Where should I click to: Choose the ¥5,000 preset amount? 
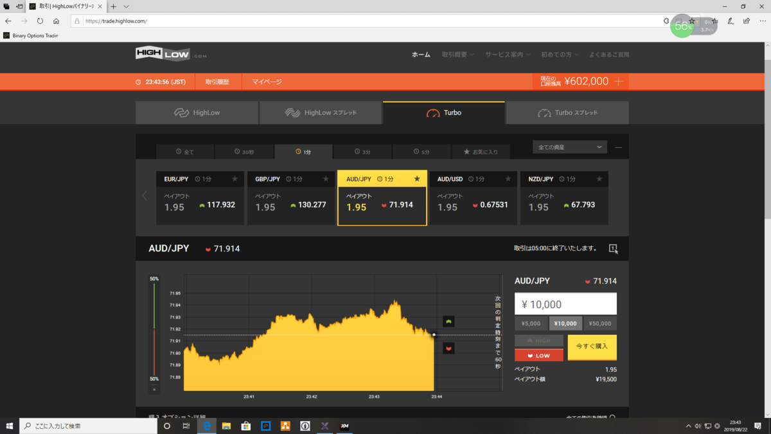[531, 323]
